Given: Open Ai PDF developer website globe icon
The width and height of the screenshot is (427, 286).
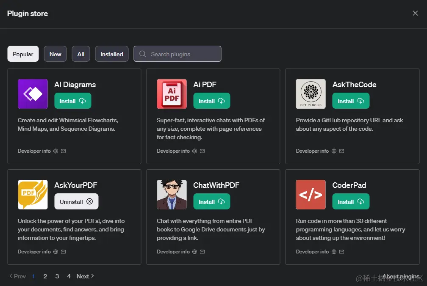Looking at the screenshot, I should point(195,151).
